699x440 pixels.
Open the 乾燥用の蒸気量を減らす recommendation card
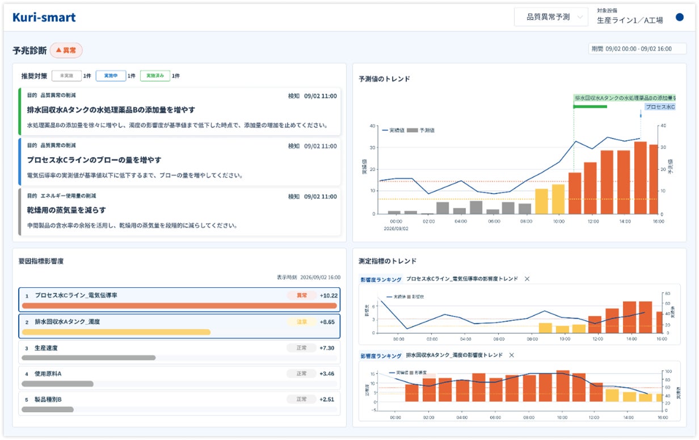click(179, 212)
